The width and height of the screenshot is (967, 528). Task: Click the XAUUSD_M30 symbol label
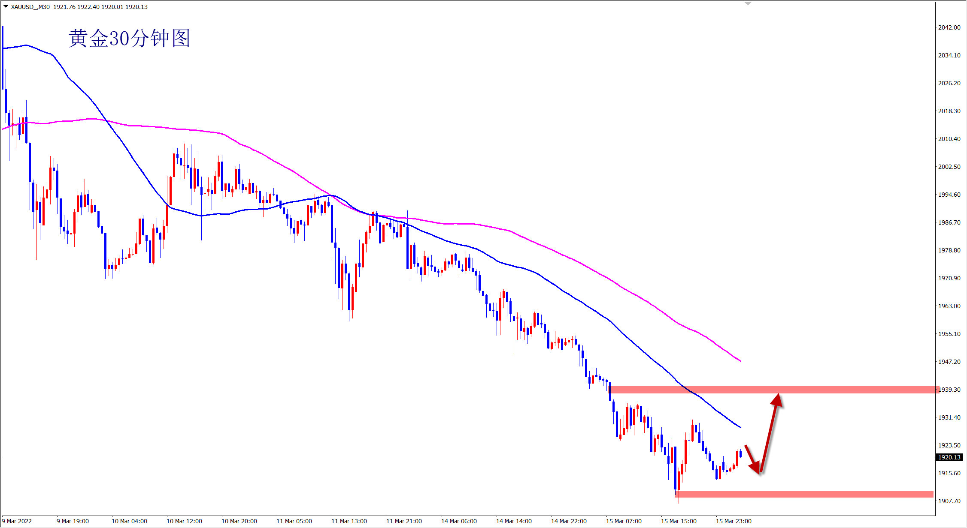[30, 7]
